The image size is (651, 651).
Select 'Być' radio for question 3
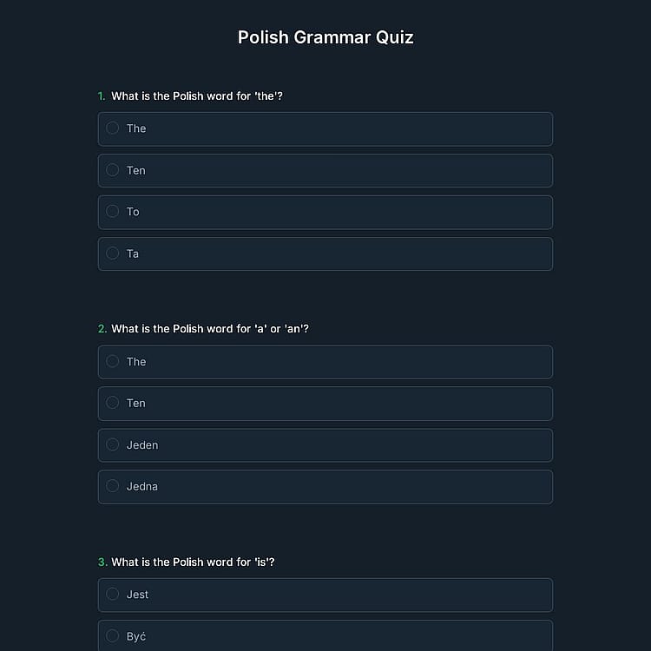click(x=113, y=636)
